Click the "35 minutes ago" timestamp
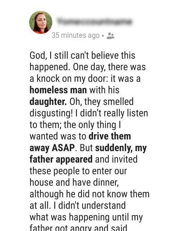185x231 pixels. click(76, 35)
